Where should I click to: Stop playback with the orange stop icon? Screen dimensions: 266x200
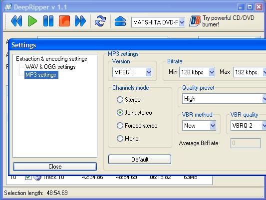pos(64,21)
